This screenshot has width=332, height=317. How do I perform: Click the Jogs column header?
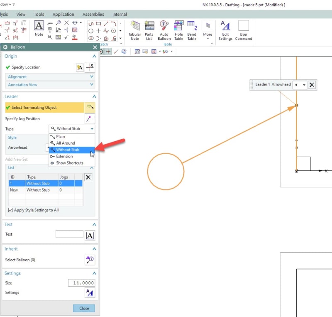[66, 177]
